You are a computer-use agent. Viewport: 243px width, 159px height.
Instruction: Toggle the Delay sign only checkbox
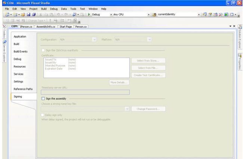(x=43, y=115)
